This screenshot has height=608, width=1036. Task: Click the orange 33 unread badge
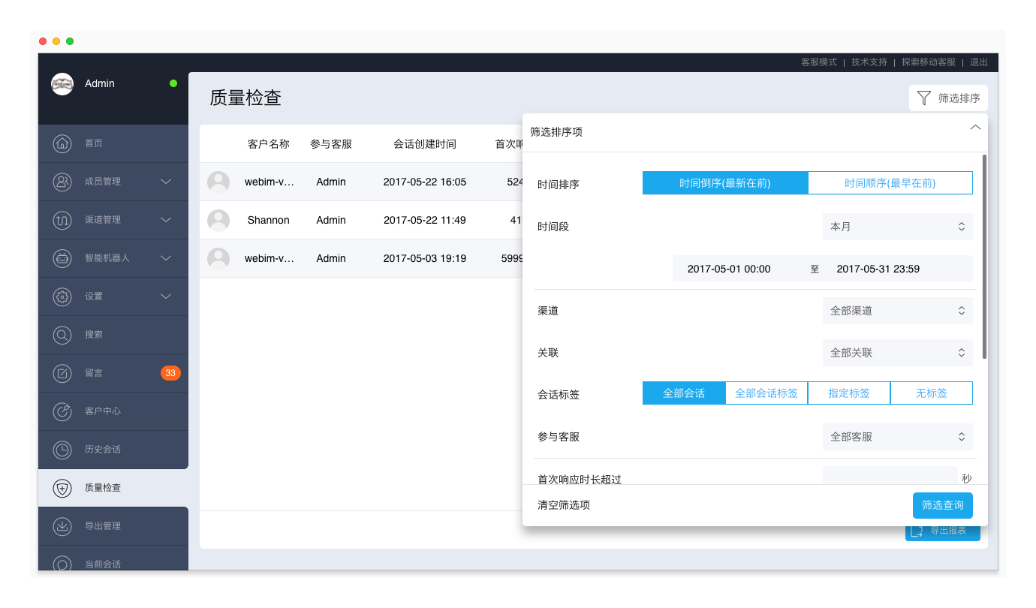(170, 373)
